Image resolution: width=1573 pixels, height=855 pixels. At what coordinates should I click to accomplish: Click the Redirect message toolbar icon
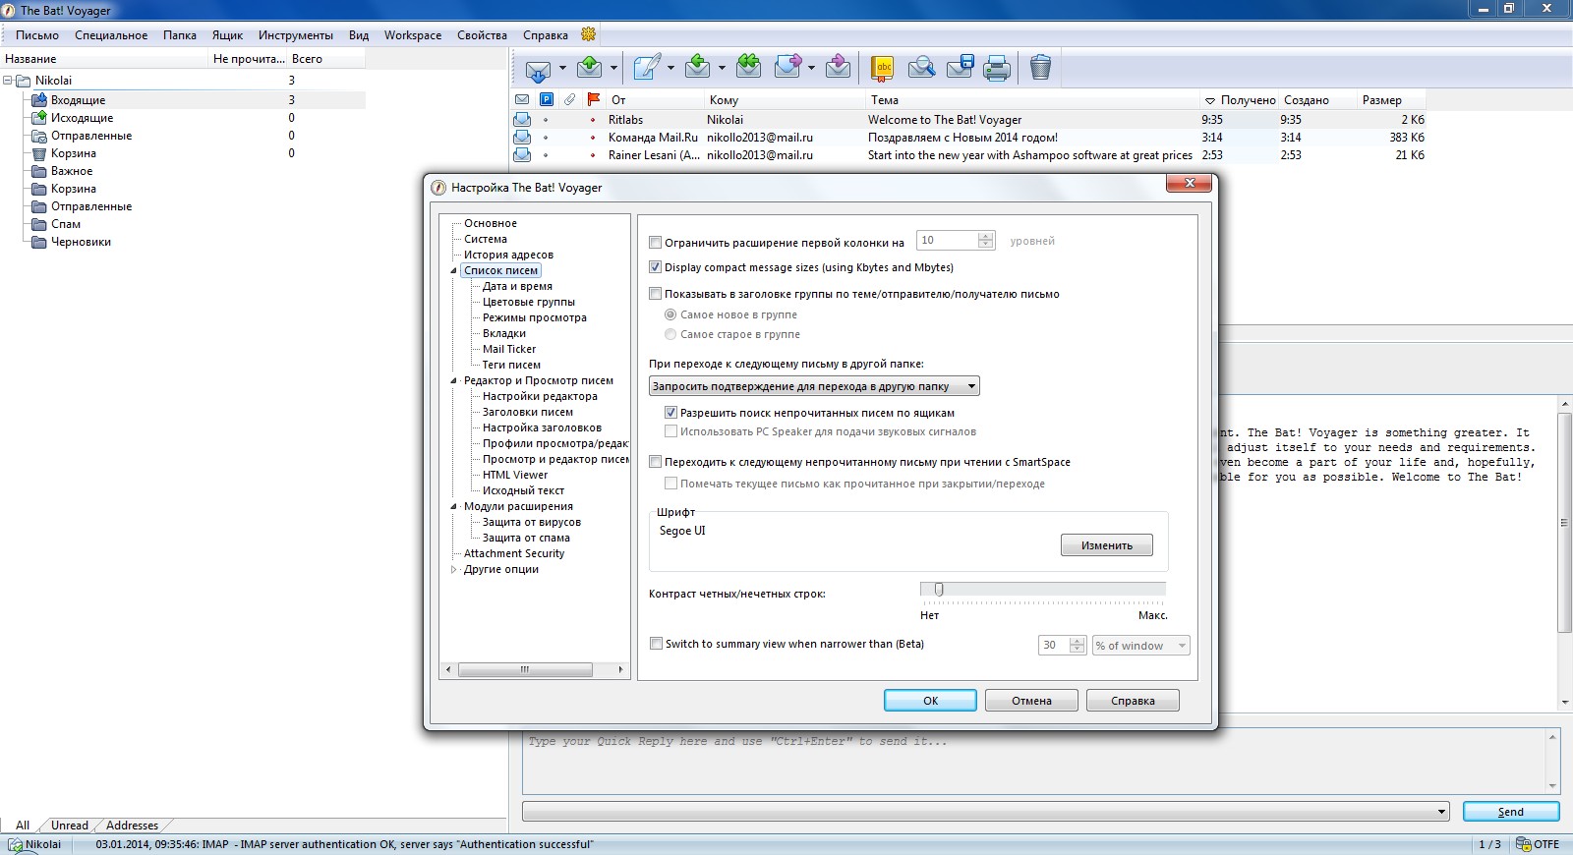point(838,67)
